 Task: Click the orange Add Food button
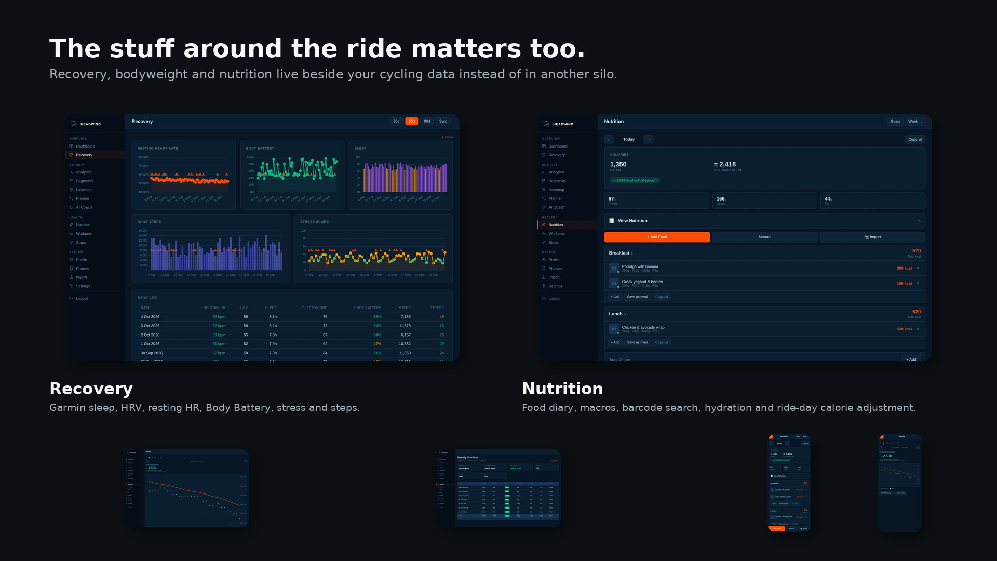coord(657,237)
